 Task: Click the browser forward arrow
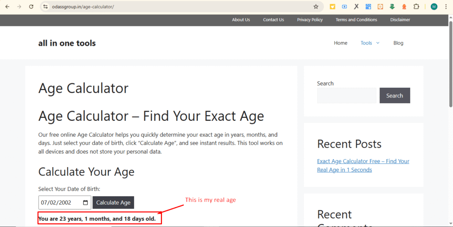(x=19, y=7)
